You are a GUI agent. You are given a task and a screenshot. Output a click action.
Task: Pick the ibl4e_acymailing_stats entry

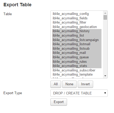click(77, 66)
